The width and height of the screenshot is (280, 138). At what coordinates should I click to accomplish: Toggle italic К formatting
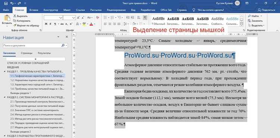(50, 24)
